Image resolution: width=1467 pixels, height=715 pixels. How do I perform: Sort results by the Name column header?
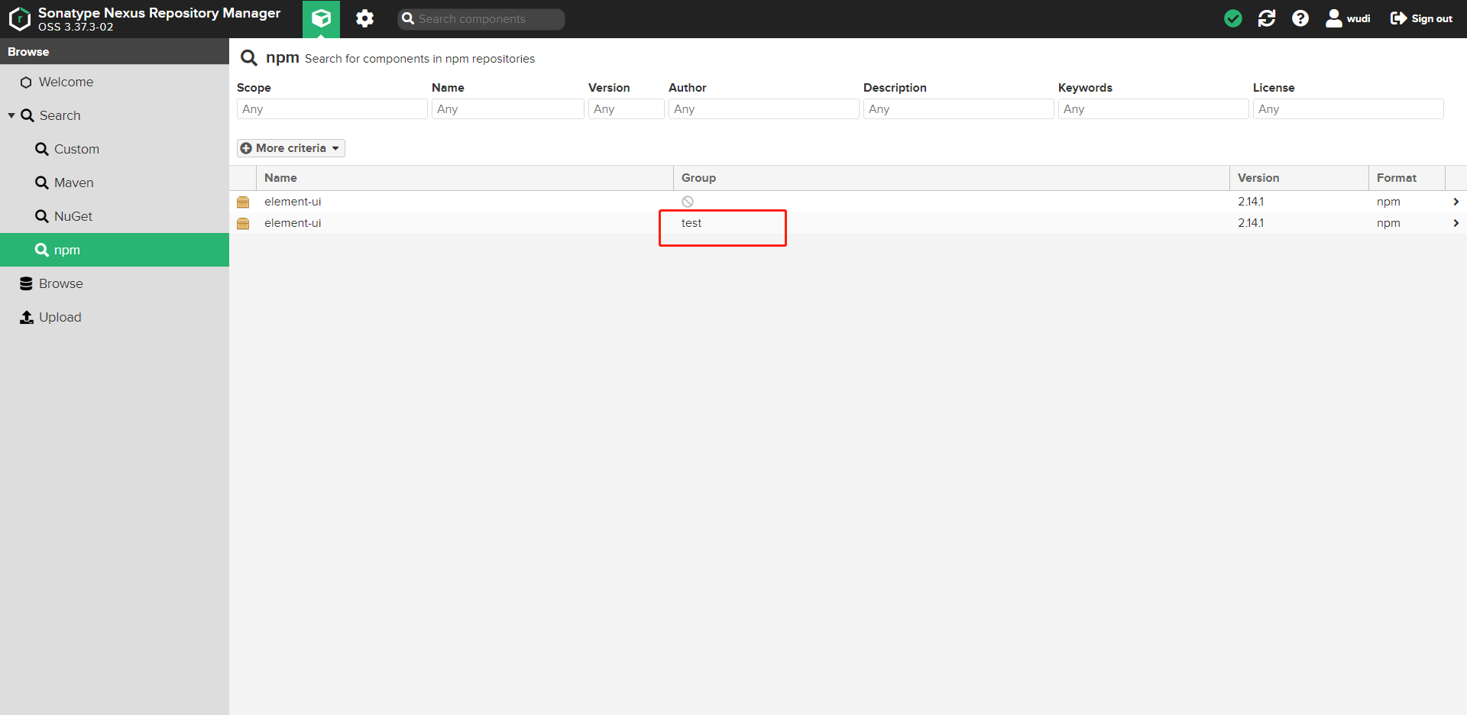465,178
